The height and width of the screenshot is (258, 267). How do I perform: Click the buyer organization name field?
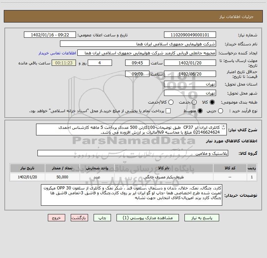138,44
